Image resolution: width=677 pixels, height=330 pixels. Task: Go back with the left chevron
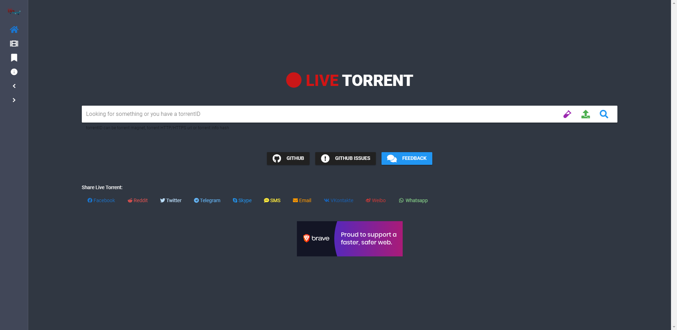point(14,86)
